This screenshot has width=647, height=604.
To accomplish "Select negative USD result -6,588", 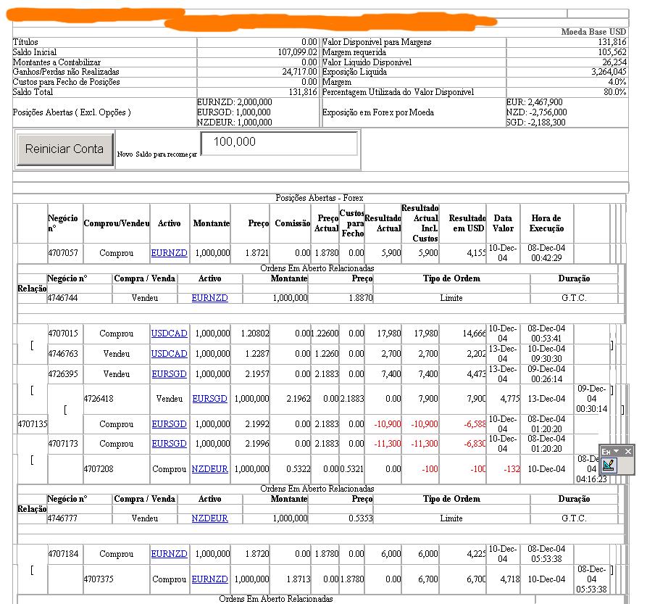I will pyautogui.click(x=475, y=424).
